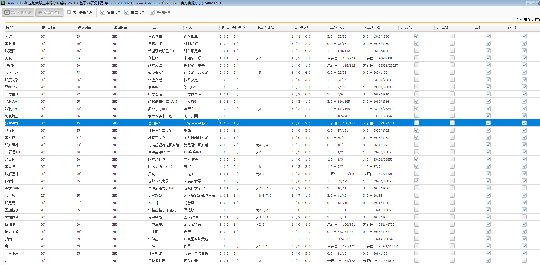The width and height of the screenshot is (540, 265).
Task: Toggle 完场? checkbox in the 利兹联 row
Action: tap(488, 58)
